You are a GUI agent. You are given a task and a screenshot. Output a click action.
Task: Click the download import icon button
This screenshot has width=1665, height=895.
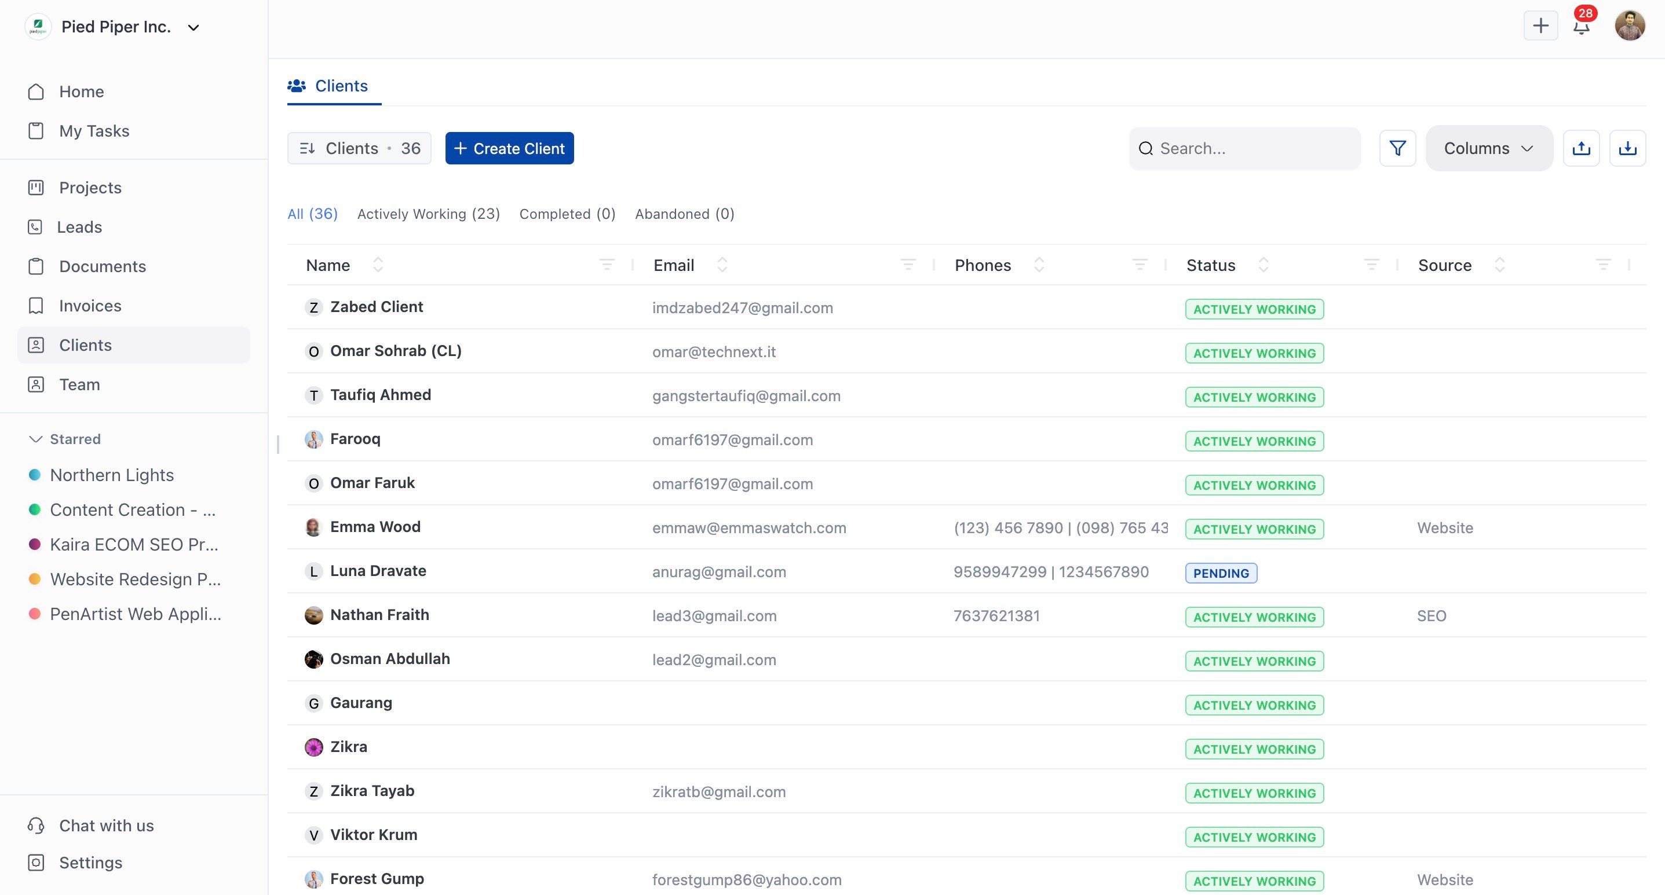pyautogui.click(x=1627, y=149)
